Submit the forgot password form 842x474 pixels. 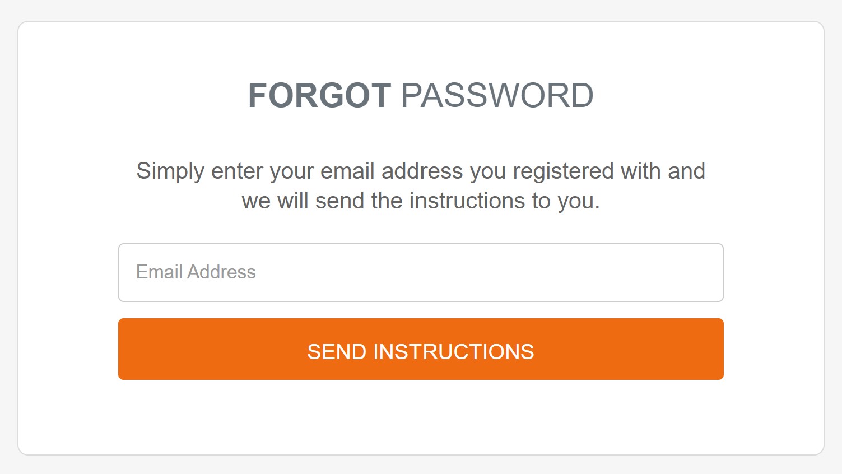coord(420,349)
